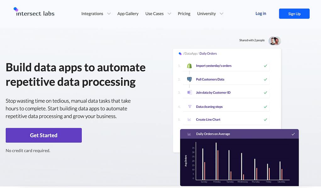
Task: Click Daily Orders on Average title
Action: [213, 134]
